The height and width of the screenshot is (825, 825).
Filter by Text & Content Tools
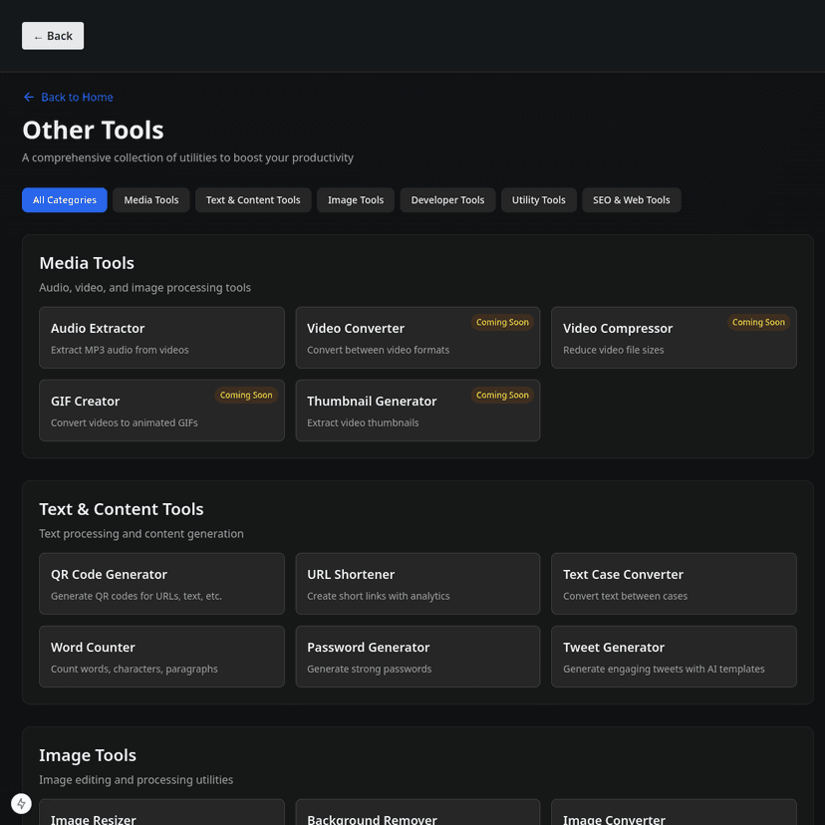tap(252, 199)
